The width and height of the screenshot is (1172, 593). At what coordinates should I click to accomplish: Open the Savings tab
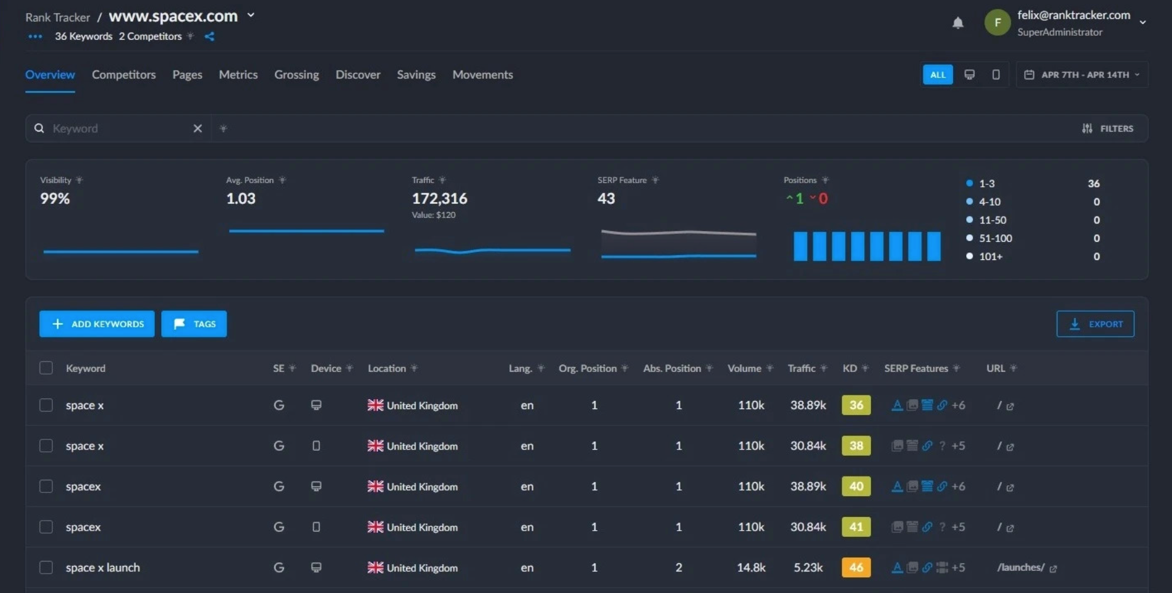(x=416, y=74)
